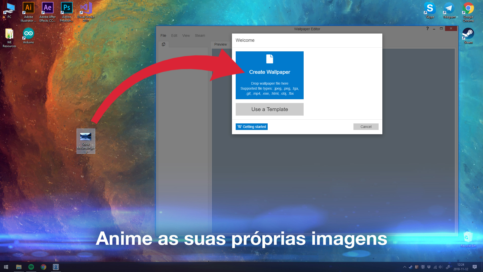Open Google Chrome from taskbar
This screenshot has height=272, width=483.
pos(43,267)
